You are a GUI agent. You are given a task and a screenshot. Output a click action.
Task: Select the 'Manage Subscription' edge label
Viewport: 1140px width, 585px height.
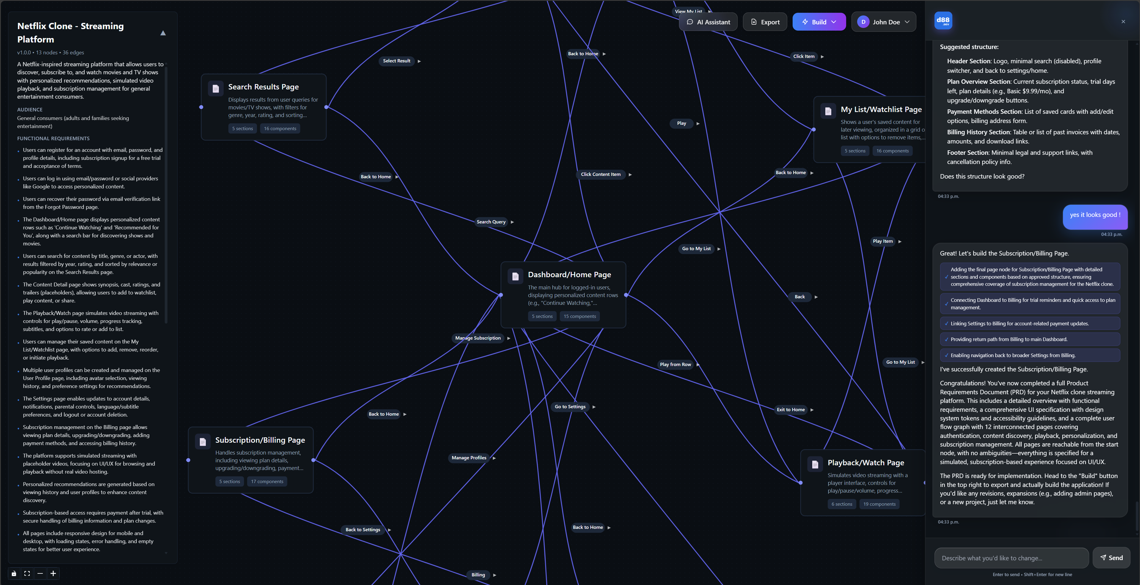click(x=478, y=338)
